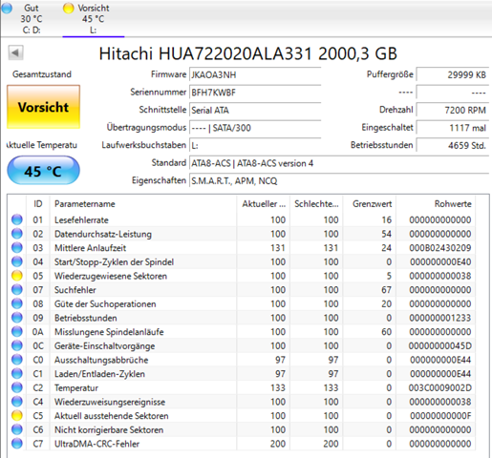Viewport: 492px width, 458px height.
Task: Click raw value 00000000000F
Action: 440,416
